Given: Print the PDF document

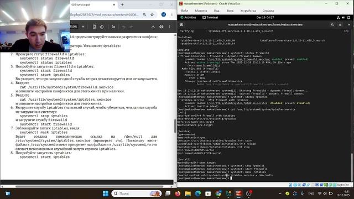Looking at the screenshot, I should 161,27.
